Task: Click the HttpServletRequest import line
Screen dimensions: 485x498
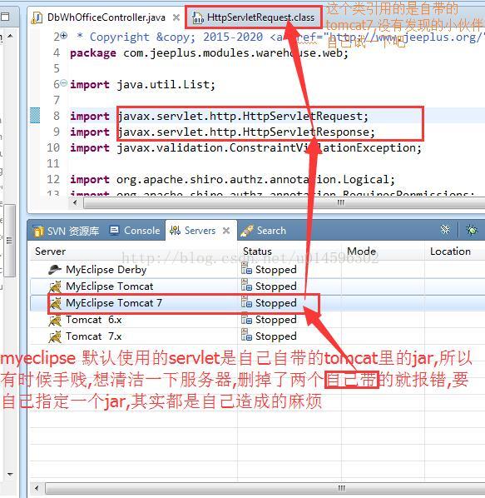Action: (x=219, y=117)
